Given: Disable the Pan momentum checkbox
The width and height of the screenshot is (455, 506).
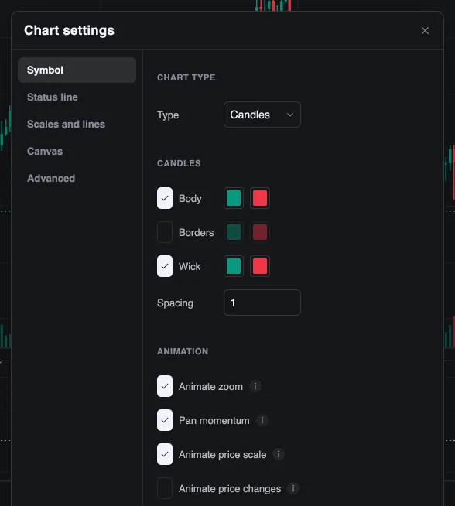Looking at the screenshot, I should click(165, 420).
